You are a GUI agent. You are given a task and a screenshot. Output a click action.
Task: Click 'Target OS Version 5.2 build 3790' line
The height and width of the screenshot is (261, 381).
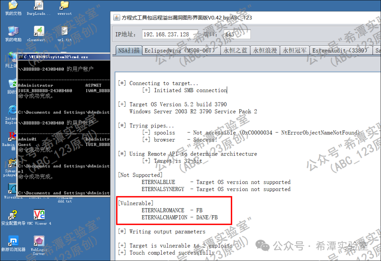172,104
